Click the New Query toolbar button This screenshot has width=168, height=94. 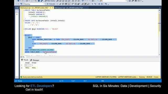pos(50,1)
